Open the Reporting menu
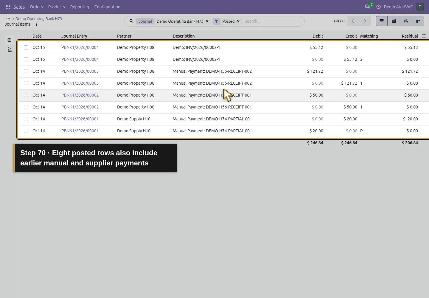Viewport: 429px width, 298px height. [80, 7]
